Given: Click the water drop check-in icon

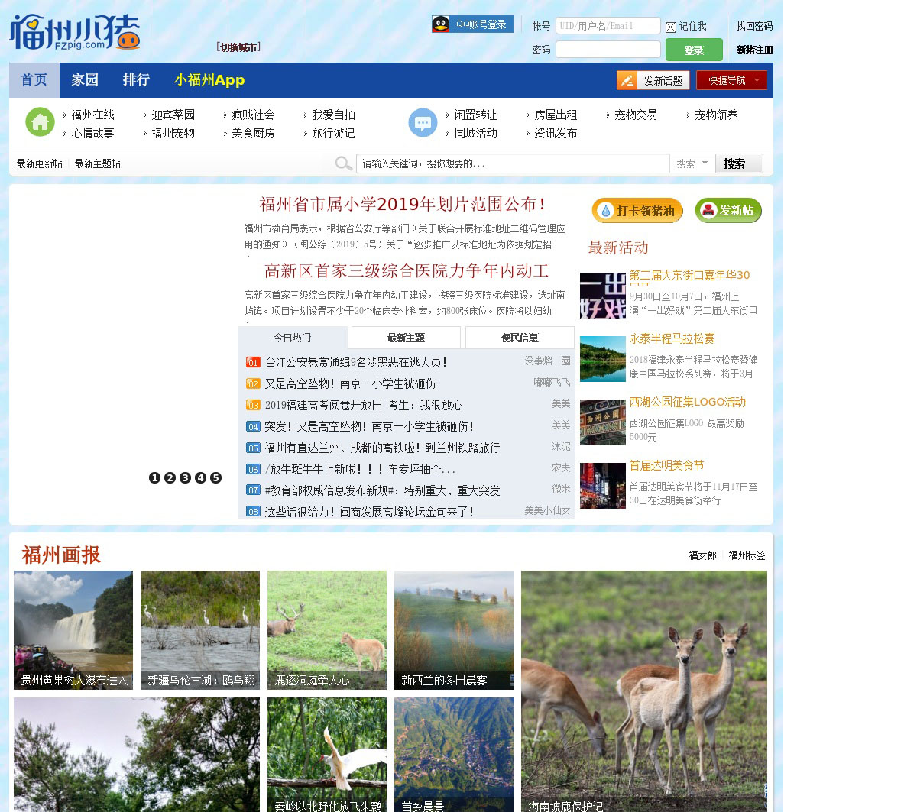Looking at the screenshot, I should (x=605, y=211).
